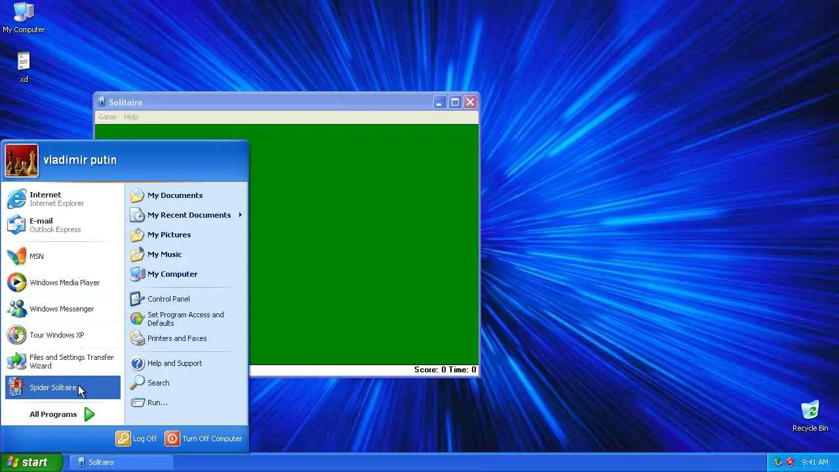The height and width of the screenshot is (472, 839).
Task: Click the Solitaire title bar icon
Action: 102,102
